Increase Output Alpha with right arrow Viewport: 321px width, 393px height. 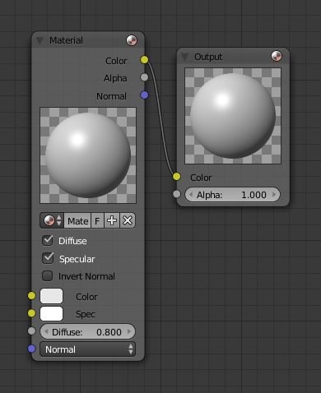pos(274,195)
